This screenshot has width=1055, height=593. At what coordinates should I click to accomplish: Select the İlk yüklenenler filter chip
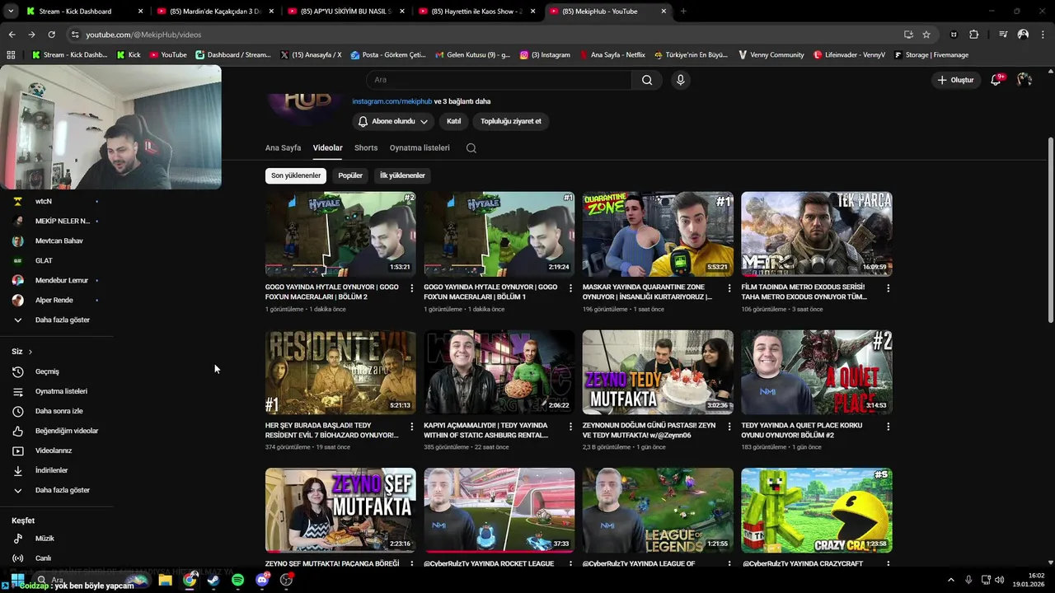[402, 175]
